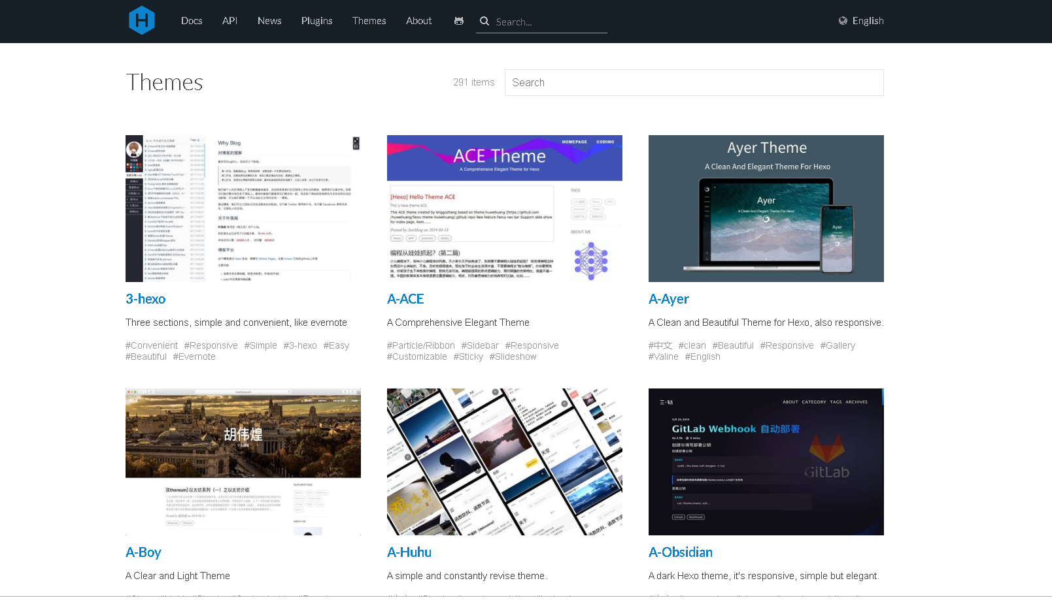Viewport: 1052px width, 600px height.
Task: Open the GitHub cat icon link
Action: pyautogui.click(x=459, y=21)
